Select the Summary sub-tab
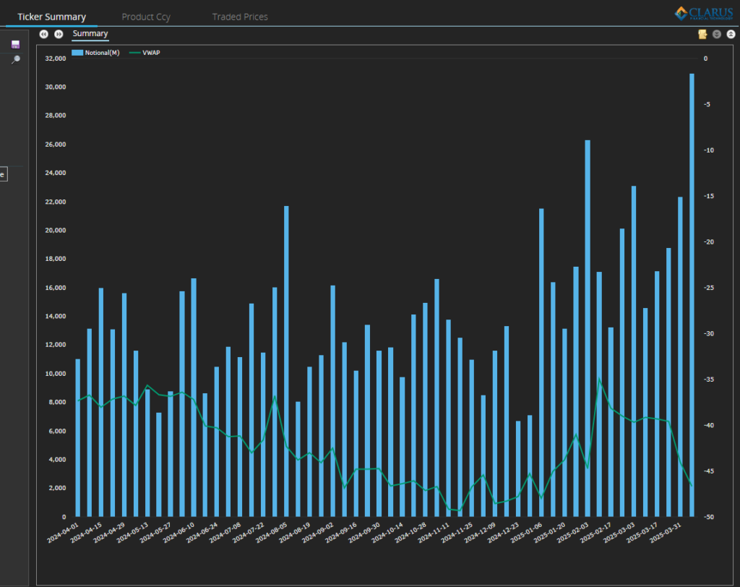 pos(90,33)
